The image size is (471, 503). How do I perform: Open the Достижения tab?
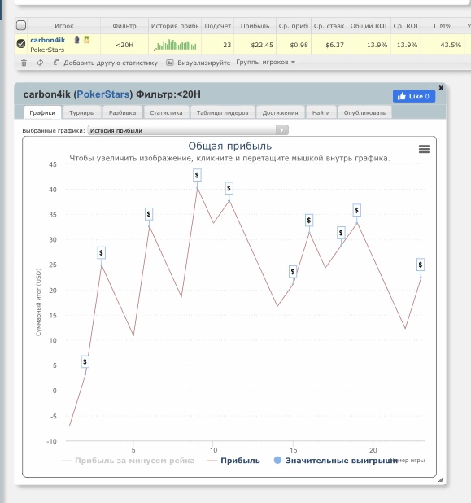pos(280,112)
